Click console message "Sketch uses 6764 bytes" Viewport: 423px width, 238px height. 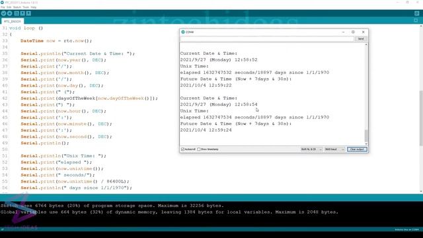tap(112, 206)
